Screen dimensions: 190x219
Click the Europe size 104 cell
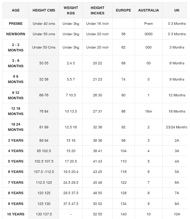[x=123, y=151]
